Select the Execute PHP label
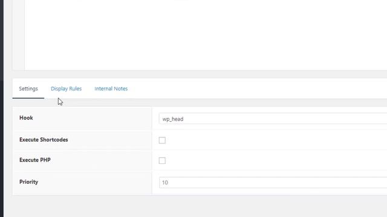This screenshot has width=387, height=217. coord(35,160)
